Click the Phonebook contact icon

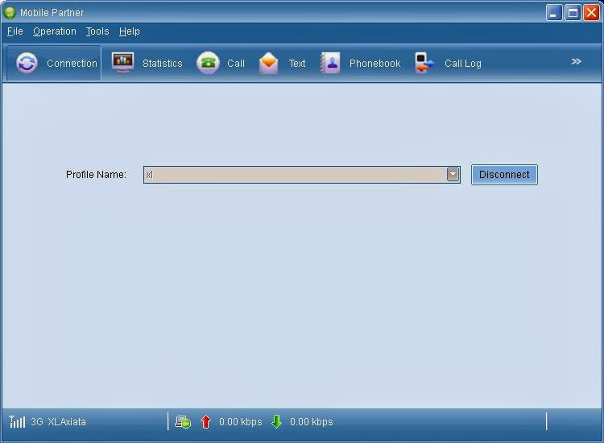(330, 63)
